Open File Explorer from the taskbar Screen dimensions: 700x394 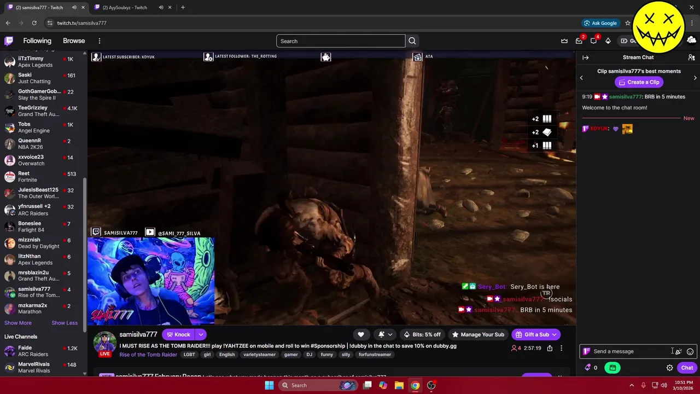(x=399, y=385)
